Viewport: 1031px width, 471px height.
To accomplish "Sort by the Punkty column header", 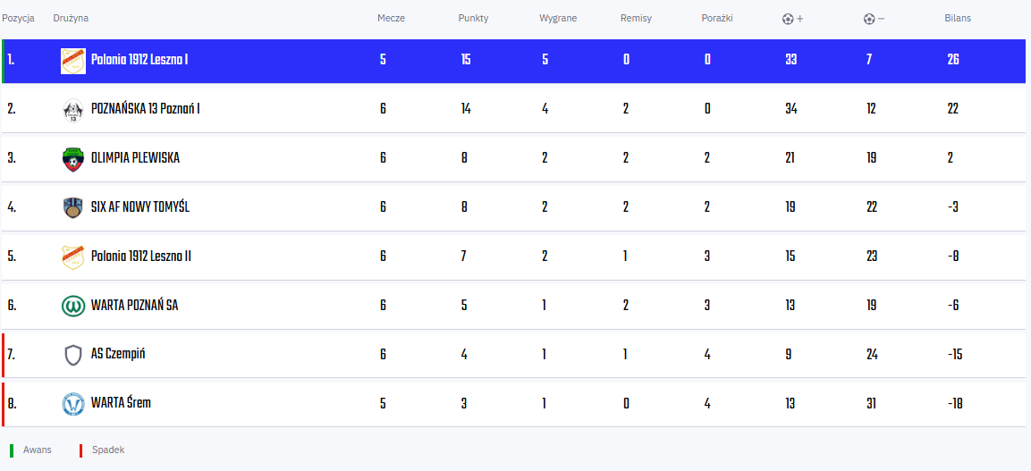I will point(473,19).
